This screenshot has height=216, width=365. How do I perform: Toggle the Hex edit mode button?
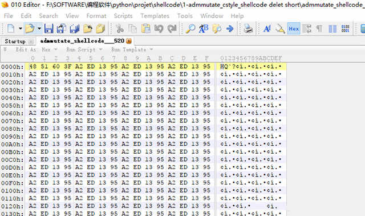tap(294, 29)
